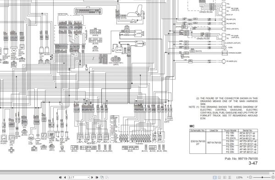Go to the first page

[x=60, y=177]
